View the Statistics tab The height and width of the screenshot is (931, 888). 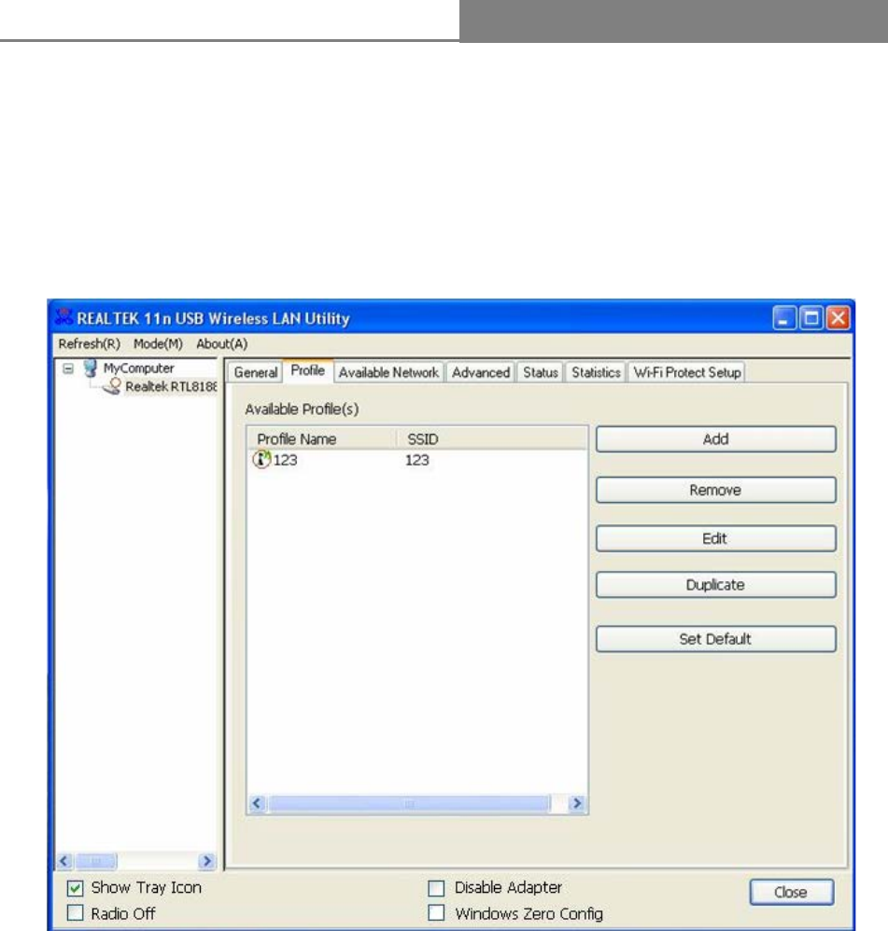pos(596,372)
